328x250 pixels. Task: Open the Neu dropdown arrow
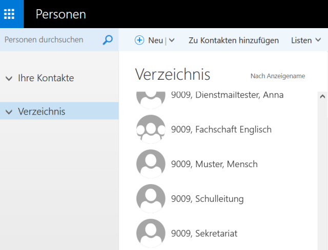coord(172,40)
